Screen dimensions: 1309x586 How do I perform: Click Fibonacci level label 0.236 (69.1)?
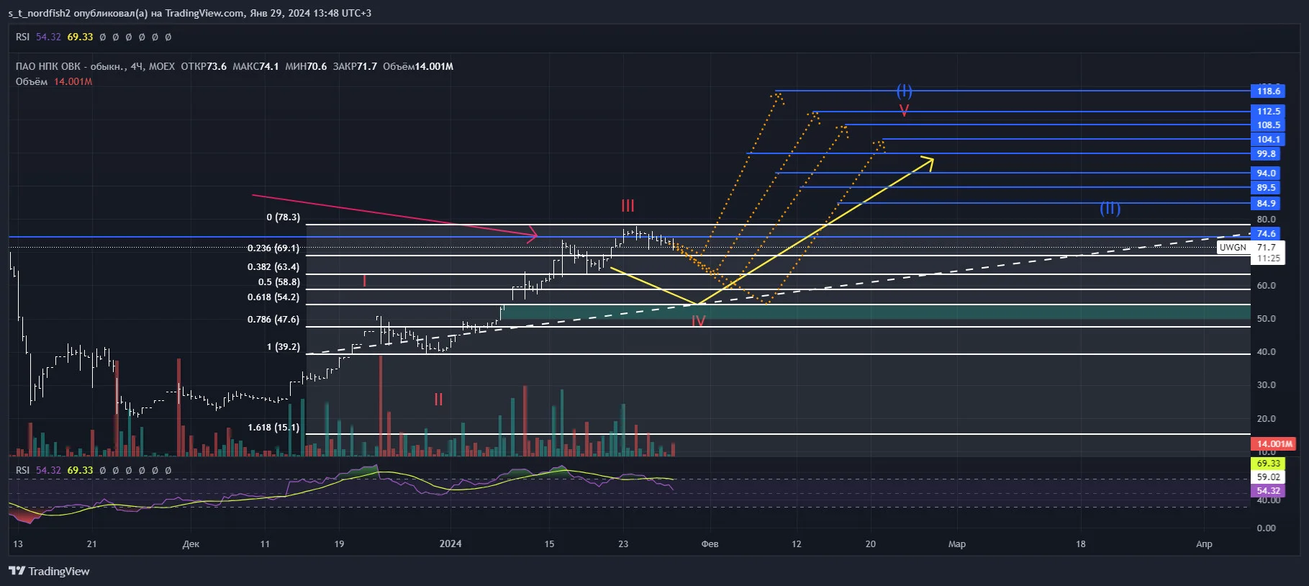pyautogui.click(x=273, y=248)
